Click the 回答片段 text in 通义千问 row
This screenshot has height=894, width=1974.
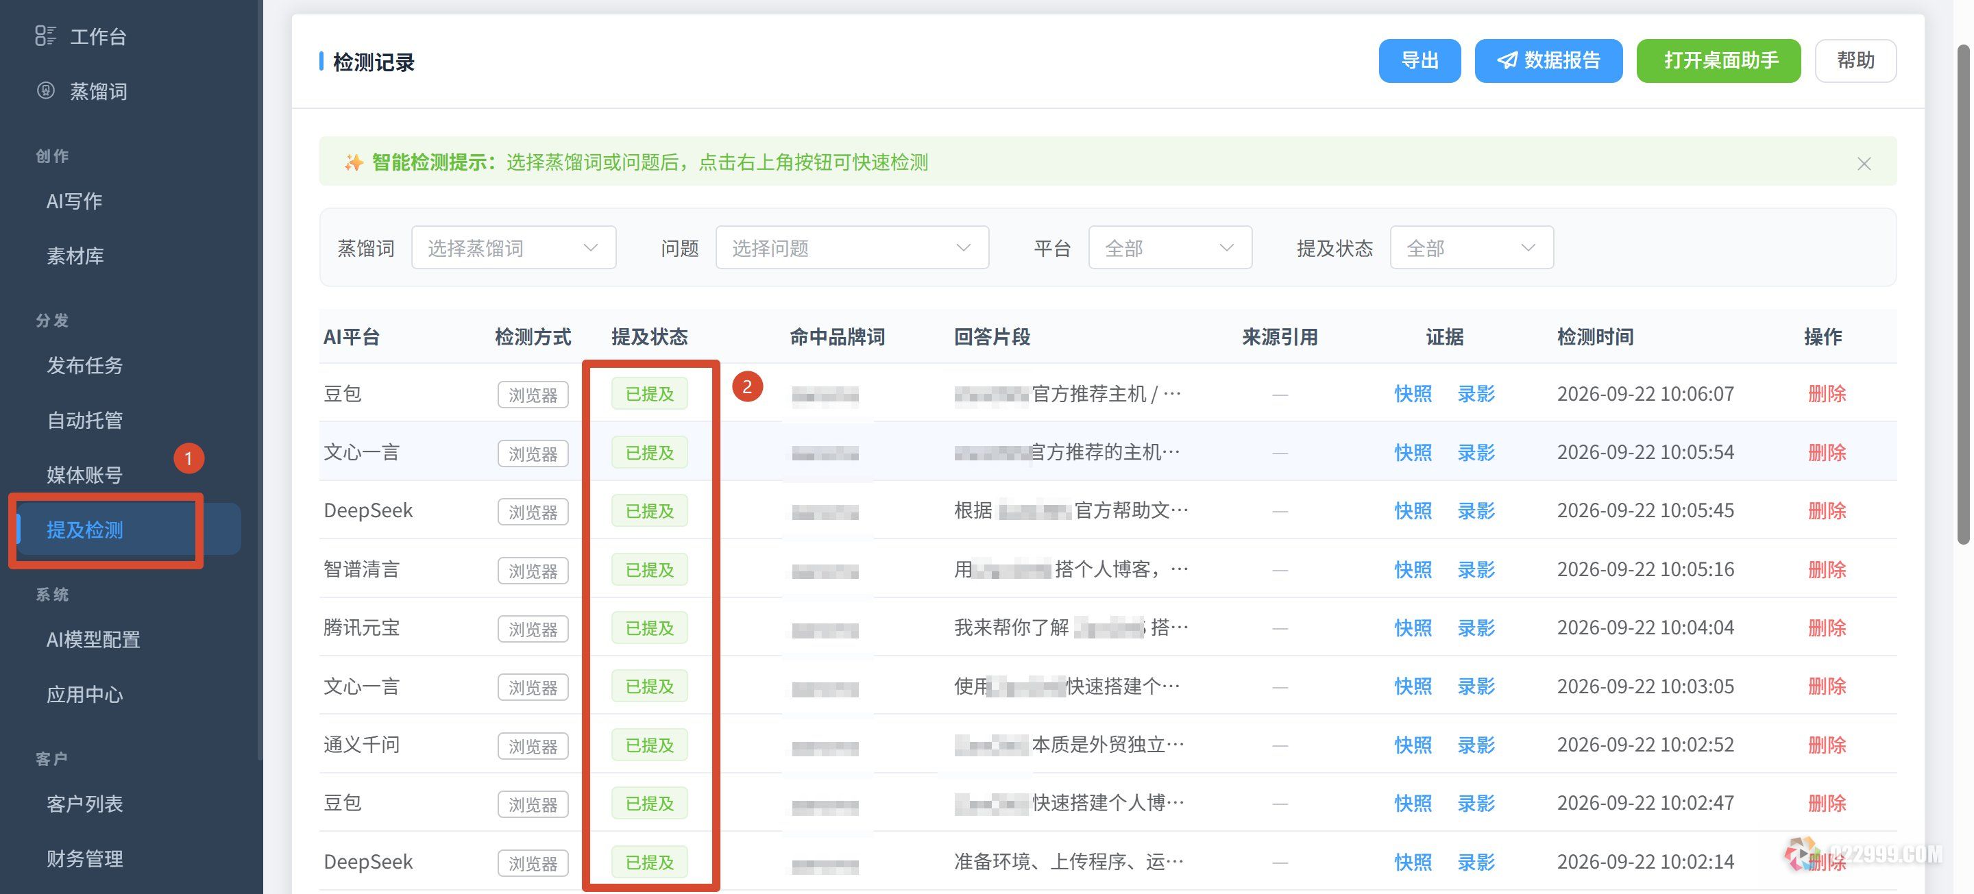tap(1069, 745)
